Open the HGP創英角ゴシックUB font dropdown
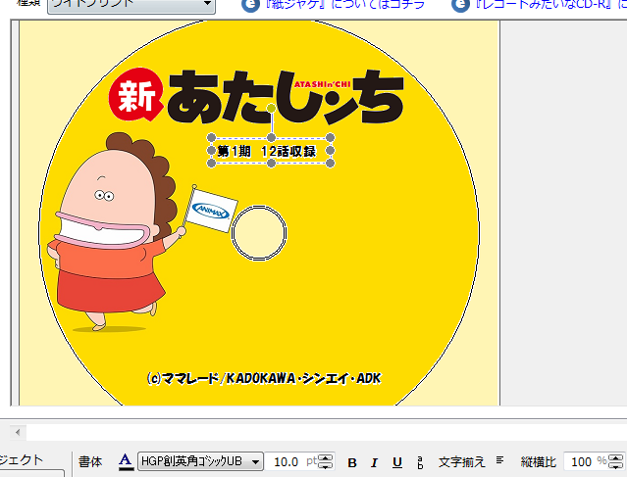This screenshot has width=627, height=477. 201,462
